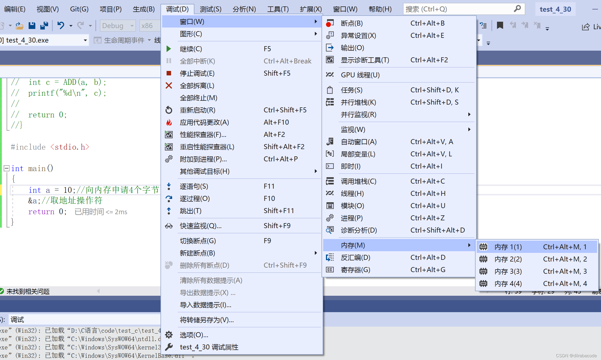Choose 诊断分析(D) in the Windows submenu
Screen dimensions: 601x360
399,230
